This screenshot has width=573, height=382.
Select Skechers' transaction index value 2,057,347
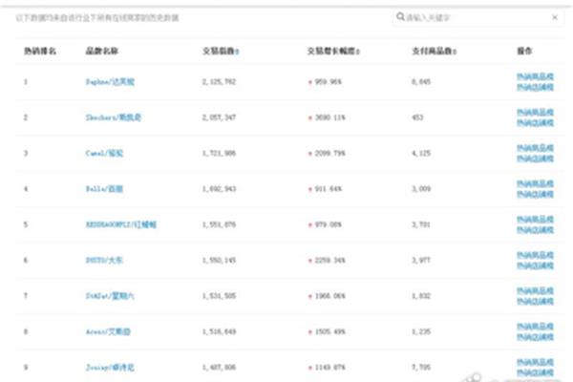click(x=220, y=117)
